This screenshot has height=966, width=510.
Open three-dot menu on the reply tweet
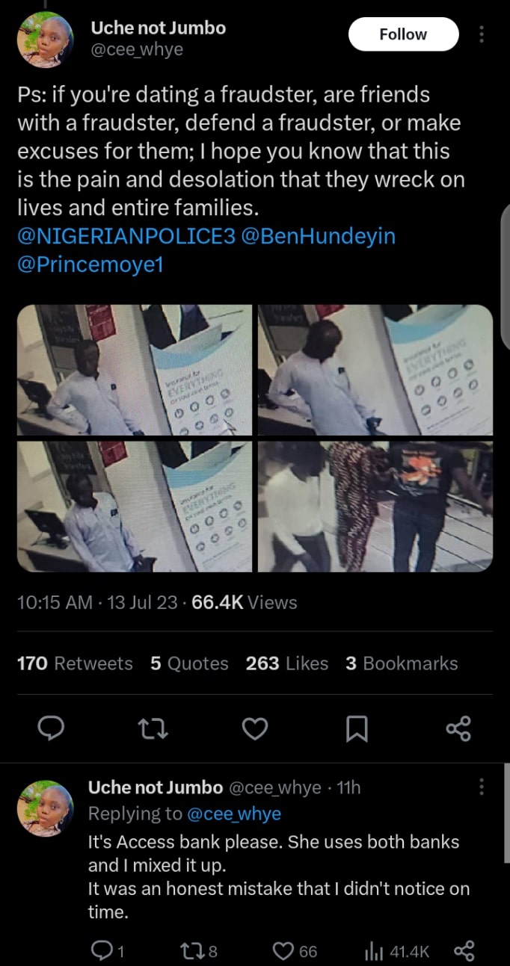point(482,787)
